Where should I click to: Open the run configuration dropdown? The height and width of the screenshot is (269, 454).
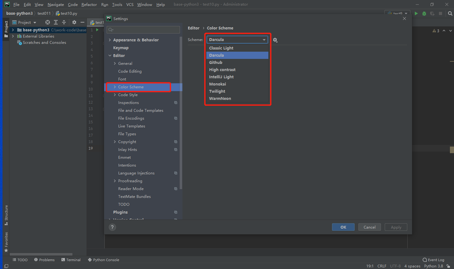tap(398, 13)
